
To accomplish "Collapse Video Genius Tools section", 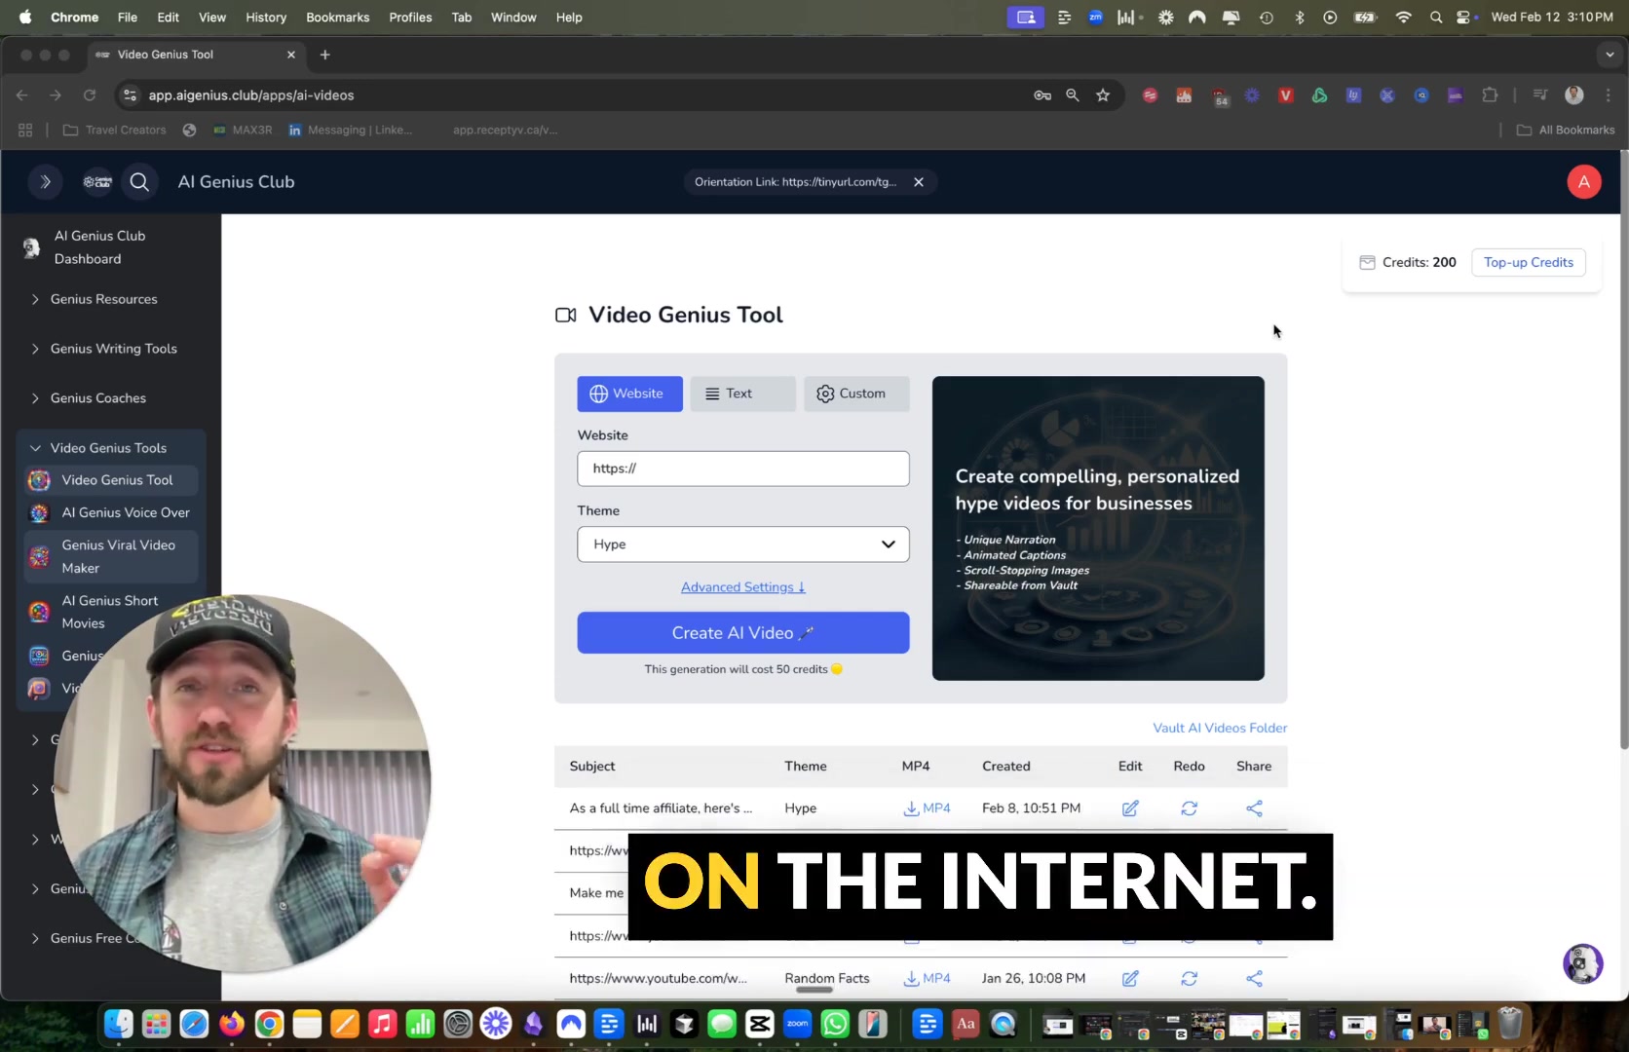I will coord(108,448).
